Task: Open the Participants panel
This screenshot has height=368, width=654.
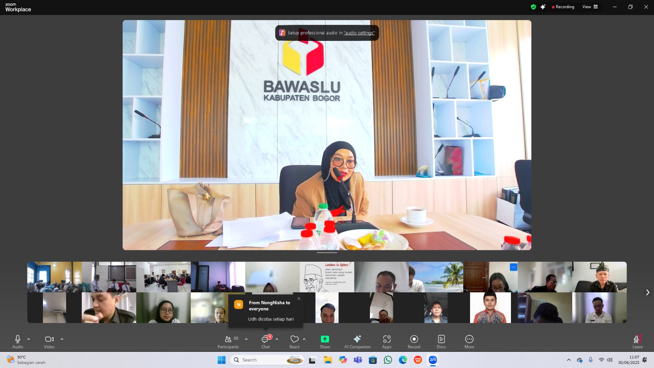Action: point(228,341)
